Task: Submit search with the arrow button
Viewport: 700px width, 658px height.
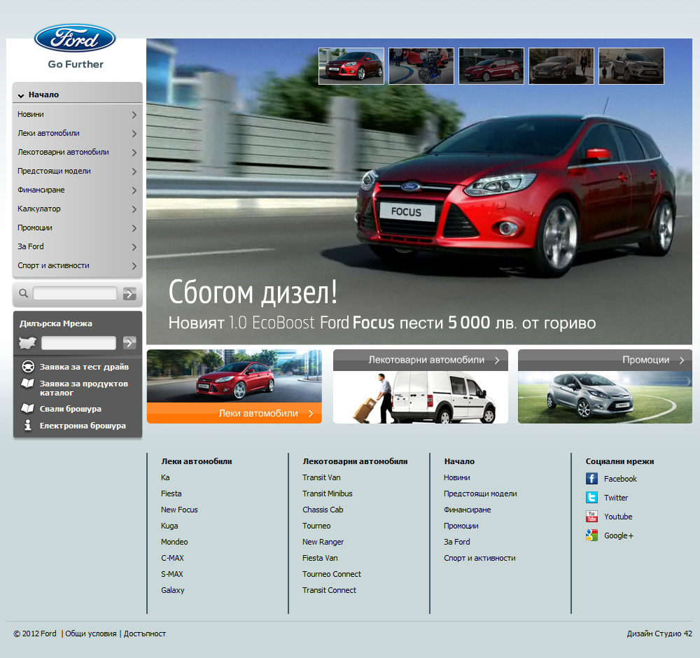Action: click(x=129, y=294)
